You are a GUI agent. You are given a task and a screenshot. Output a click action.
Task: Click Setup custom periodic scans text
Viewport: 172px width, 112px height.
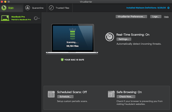pos(72,101)
